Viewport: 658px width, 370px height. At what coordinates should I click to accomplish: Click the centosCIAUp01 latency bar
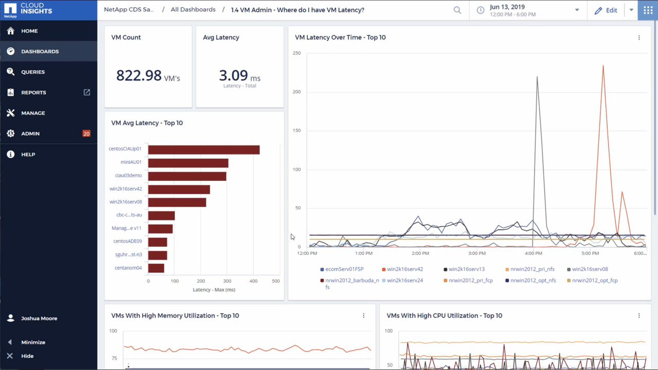click(x=204, y=150)
